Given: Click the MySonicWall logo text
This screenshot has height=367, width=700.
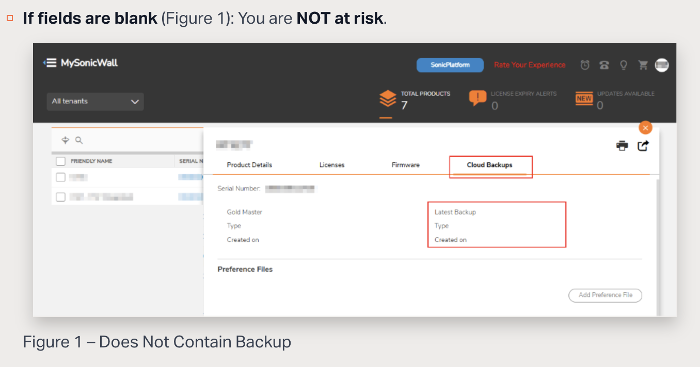Looking at the screenshot, I should point(89,63).
